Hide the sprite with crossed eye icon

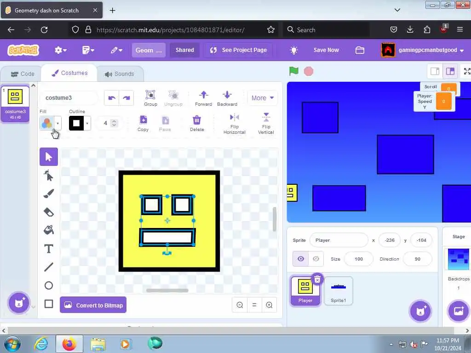pyautogui.click(x=316, y=259)
